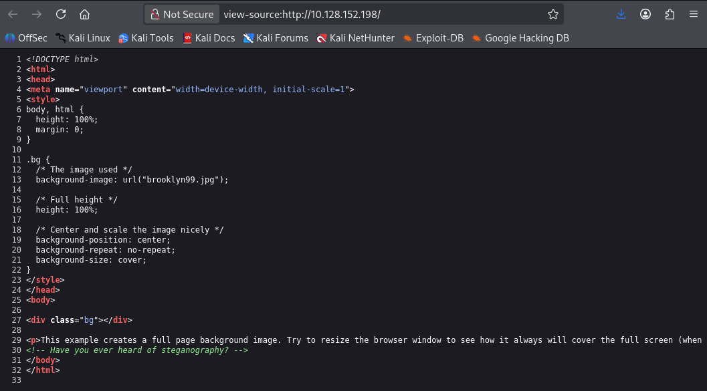Open the account profile icon

(x=645, y=15)
